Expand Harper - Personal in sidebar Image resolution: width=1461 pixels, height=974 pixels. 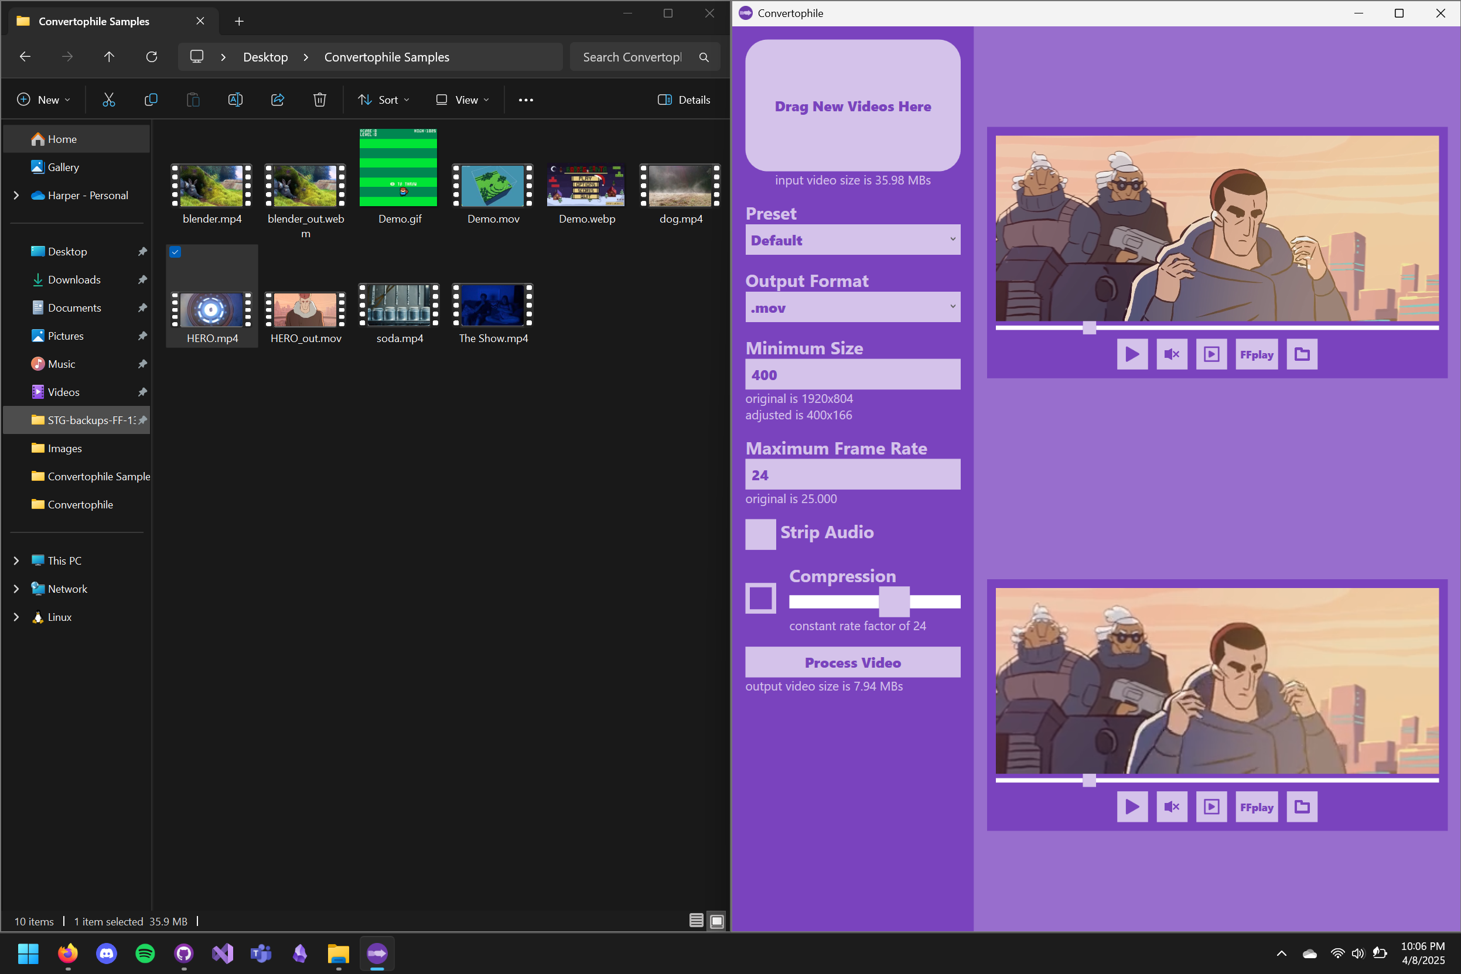pos(17,195)
